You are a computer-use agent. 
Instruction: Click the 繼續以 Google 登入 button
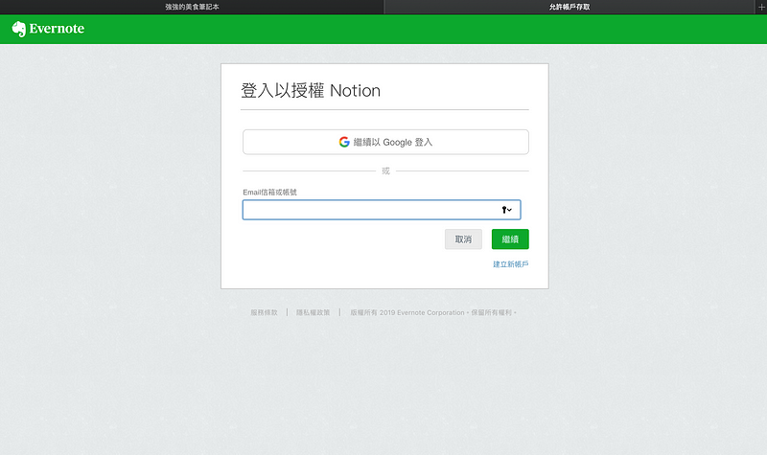[385, 142]
